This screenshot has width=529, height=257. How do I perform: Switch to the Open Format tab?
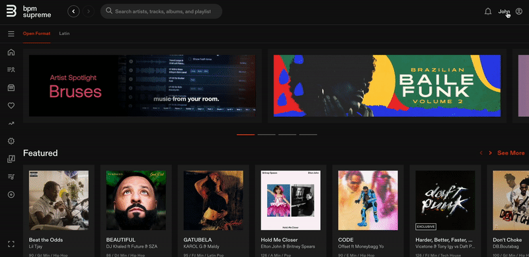pyautogui.click(x=36, y=34)
